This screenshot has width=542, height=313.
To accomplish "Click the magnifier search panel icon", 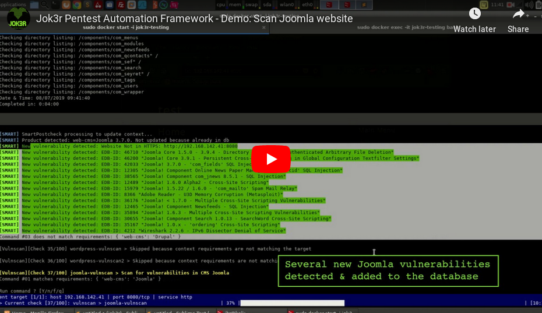I will pos(45,5).
